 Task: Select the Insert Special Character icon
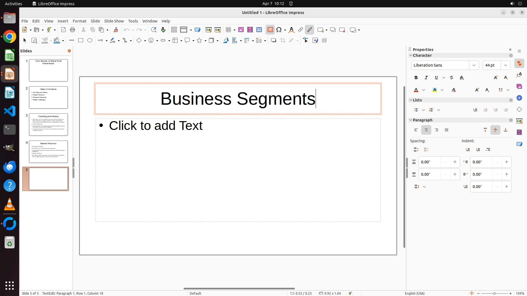[279, 30]
